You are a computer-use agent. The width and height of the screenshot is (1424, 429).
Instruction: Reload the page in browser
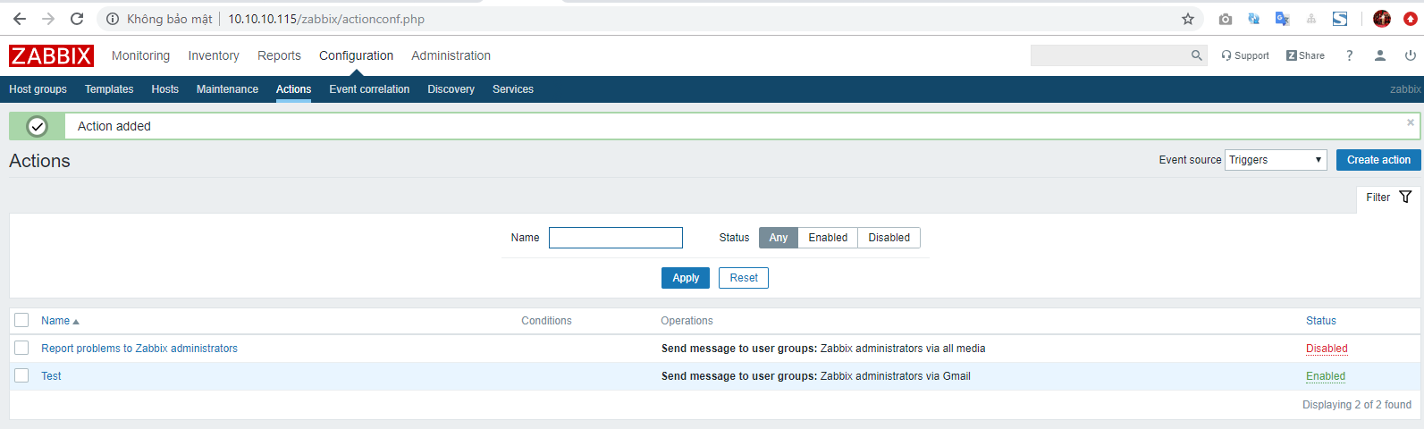point(77,19)
